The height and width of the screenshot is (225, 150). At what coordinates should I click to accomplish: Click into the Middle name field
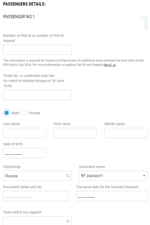point(126,133)
